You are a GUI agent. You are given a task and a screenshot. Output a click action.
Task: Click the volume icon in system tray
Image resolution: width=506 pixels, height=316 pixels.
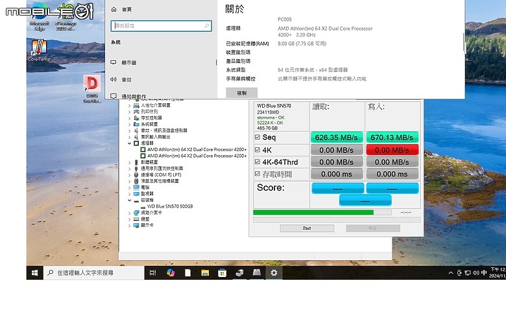point(476,273)
